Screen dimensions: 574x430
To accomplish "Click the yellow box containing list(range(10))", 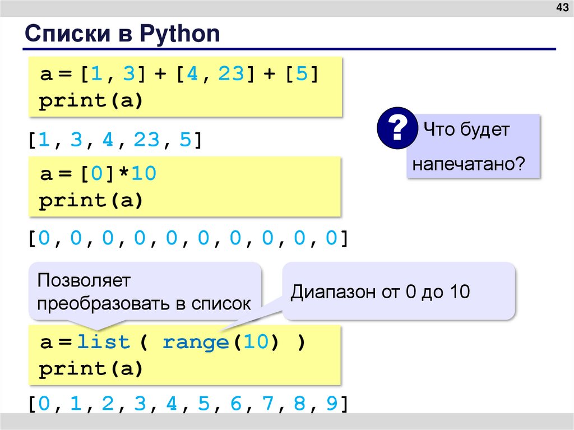I will (x=185, y=354).
